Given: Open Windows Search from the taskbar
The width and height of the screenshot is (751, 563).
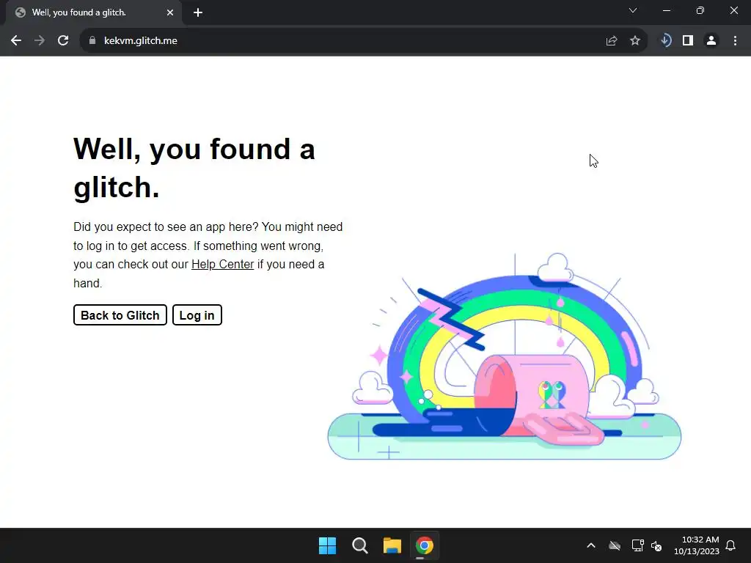Looking at the screenshot, I should (359, 545).
